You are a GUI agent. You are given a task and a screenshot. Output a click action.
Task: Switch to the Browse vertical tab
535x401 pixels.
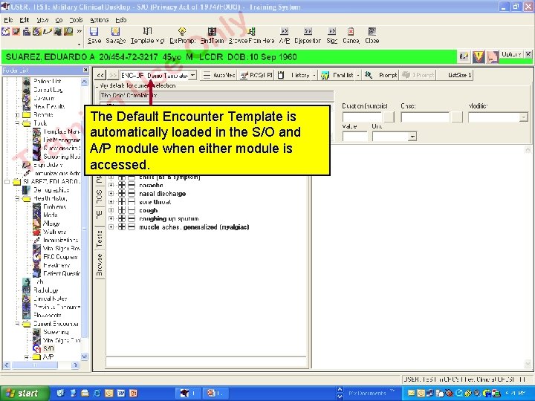click(100, 264)
